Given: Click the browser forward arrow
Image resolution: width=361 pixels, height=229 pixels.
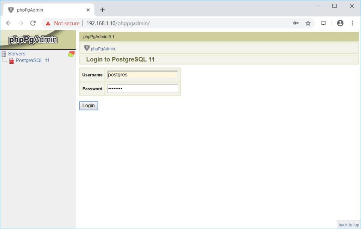Looking at the screenshot, I should [21, 23].
